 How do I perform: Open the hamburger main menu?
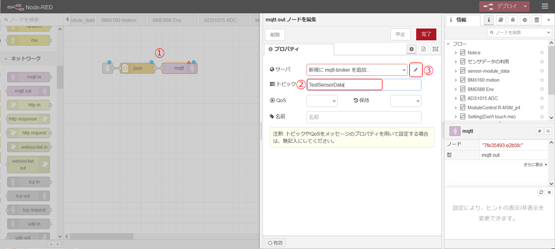[545, 6]
